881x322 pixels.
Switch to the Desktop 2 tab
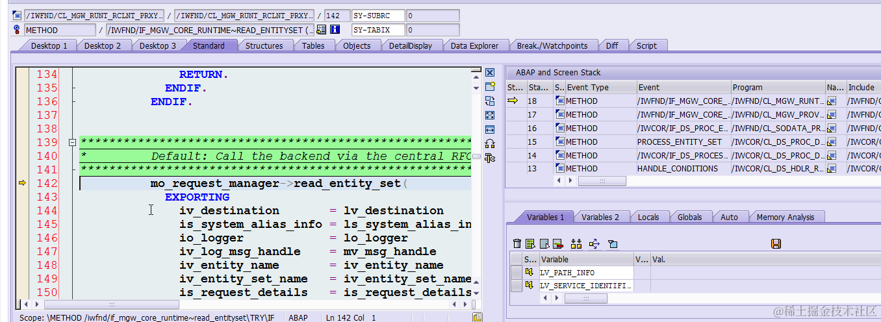coord(103,45)
